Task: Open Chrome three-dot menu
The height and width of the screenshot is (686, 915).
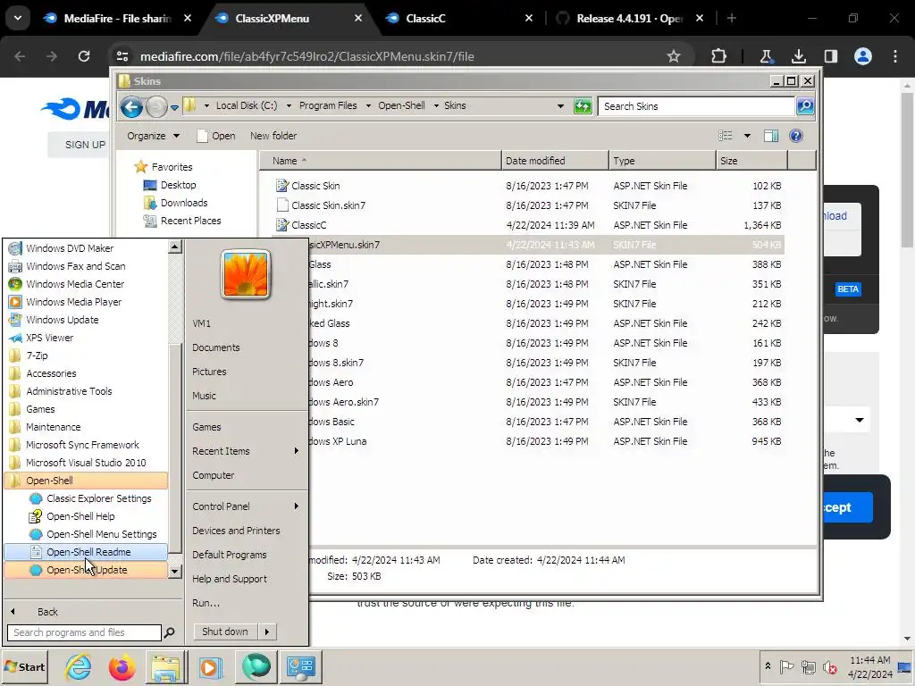Action: point(895,56)
